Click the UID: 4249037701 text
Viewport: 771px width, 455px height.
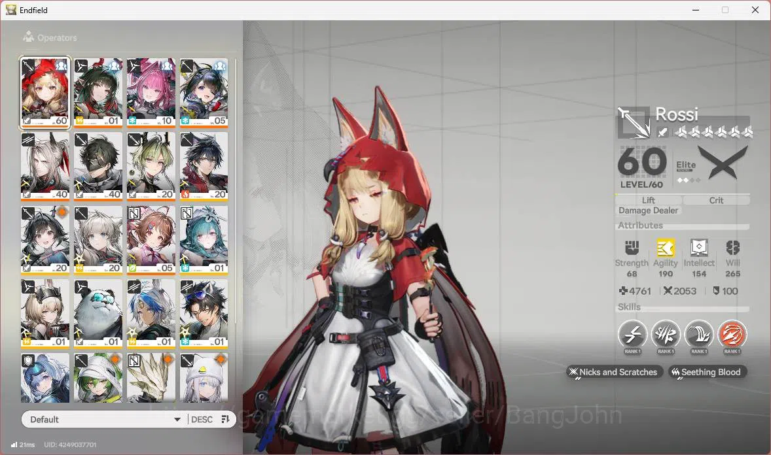click(70, 445)
